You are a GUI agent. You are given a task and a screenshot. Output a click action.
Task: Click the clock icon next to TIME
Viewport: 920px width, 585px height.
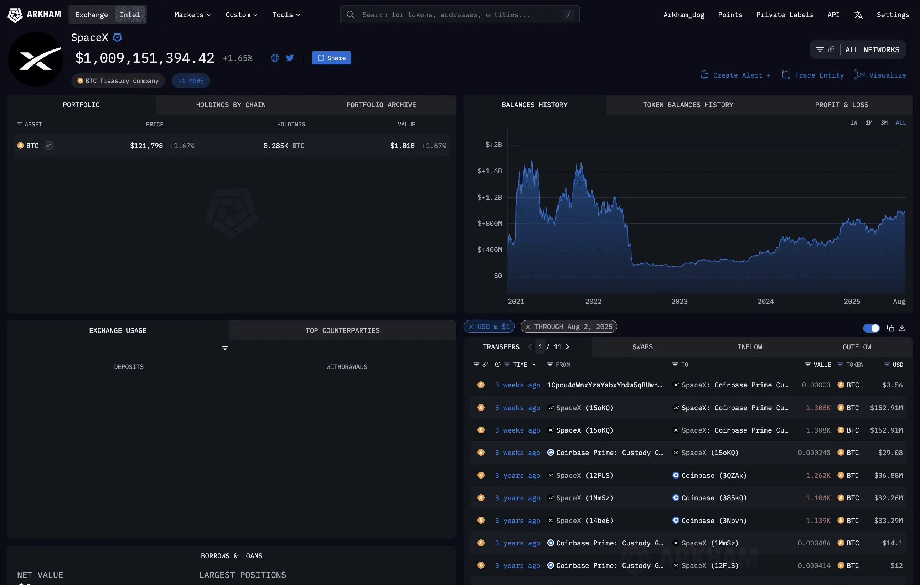[x=497, y=365]
